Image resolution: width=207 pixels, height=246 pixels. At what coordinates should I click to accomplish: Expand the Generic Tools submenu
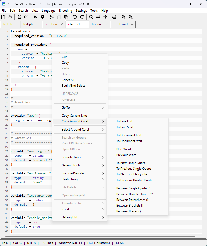[80, 165]
